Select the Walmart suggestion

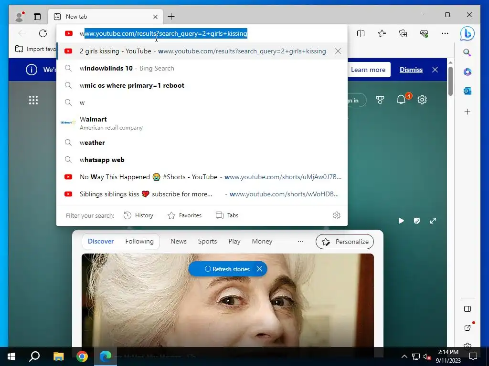pyautogui.click(x=202, y=122)
